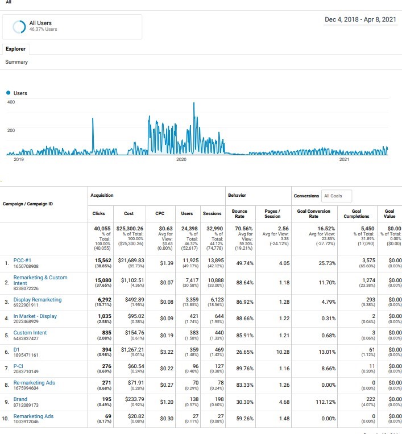Sort by the Goal Value column header
402x434 pixels.
point(389,213)
